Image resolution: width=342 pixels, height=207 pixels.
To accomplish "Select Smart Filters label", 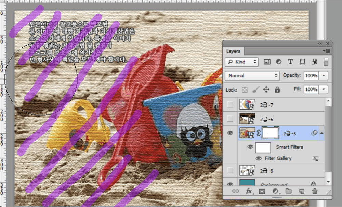I will (289, 147).
